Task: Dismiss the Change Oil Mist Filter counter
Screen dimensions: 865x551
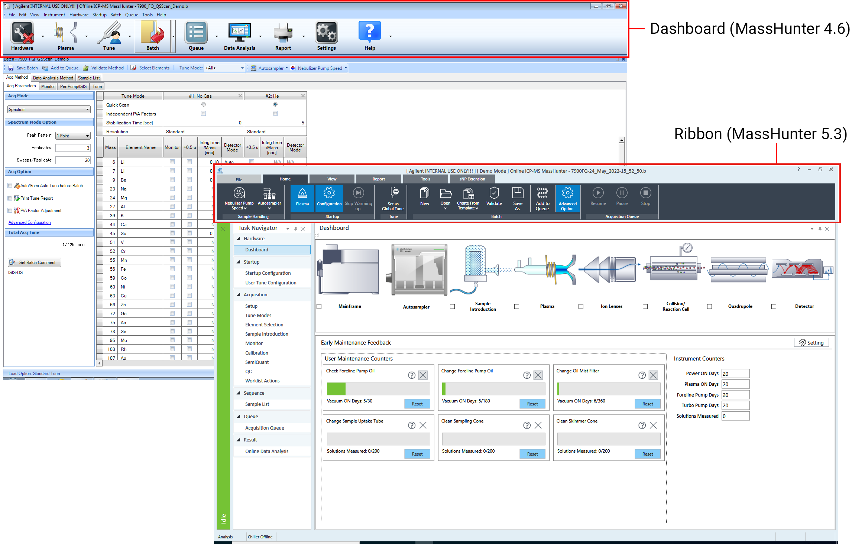Action: [x=653, y=375]
